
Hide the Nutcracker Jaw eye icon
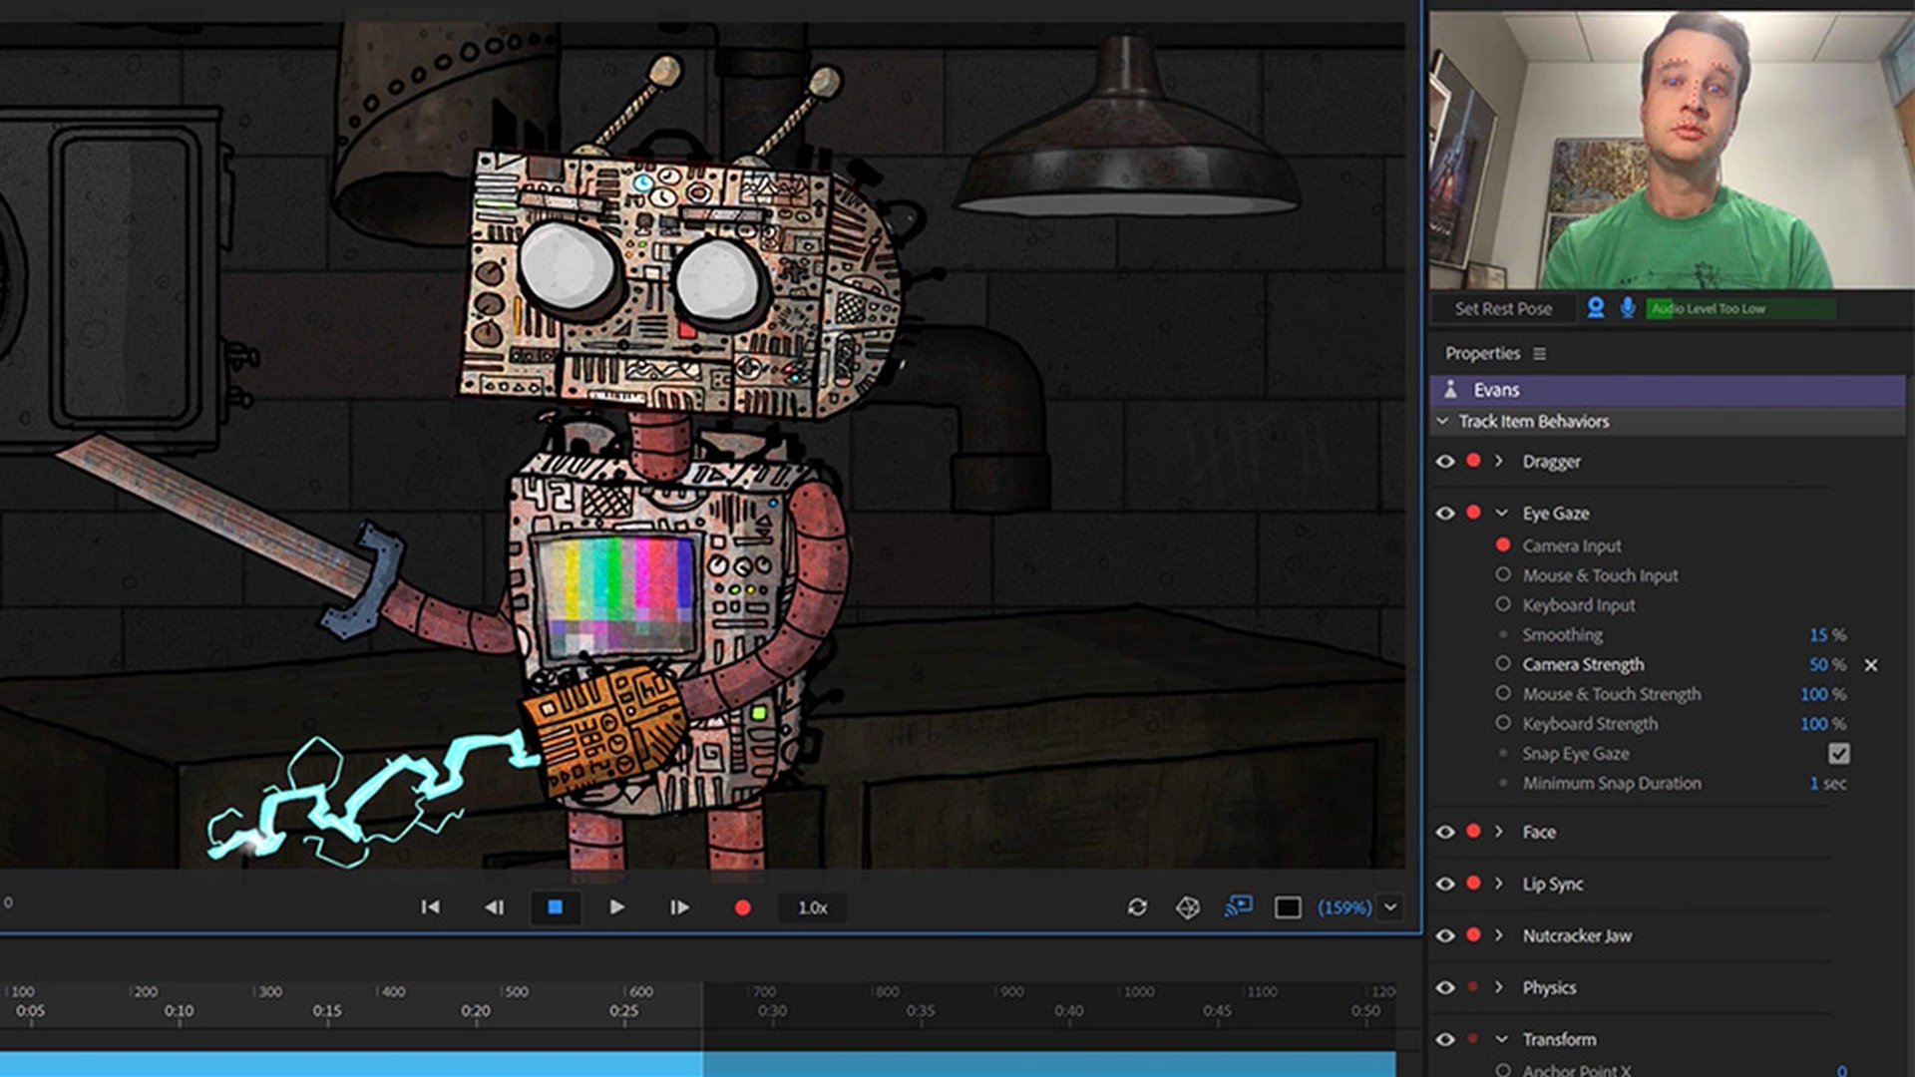click(1445, 935)
